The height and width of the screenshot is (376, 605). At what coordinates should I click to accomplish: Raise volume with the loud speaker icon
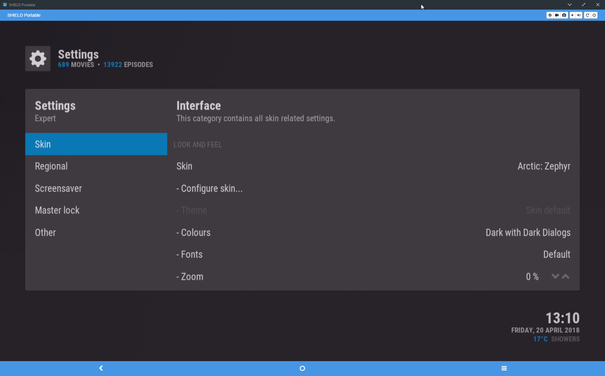point(579,15)
